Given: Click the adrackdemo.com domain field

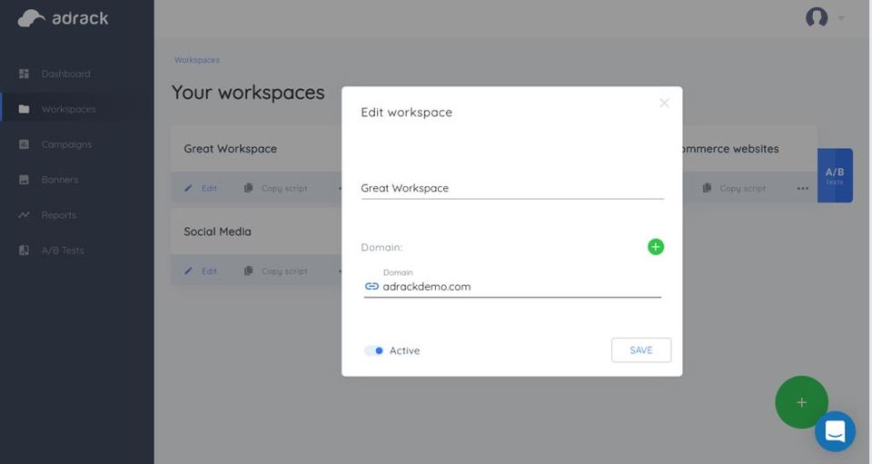Looking at the screenshot, I should 512,287.
